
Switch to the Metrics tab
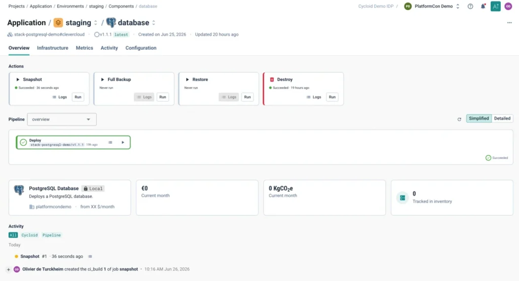coord(85,48)
